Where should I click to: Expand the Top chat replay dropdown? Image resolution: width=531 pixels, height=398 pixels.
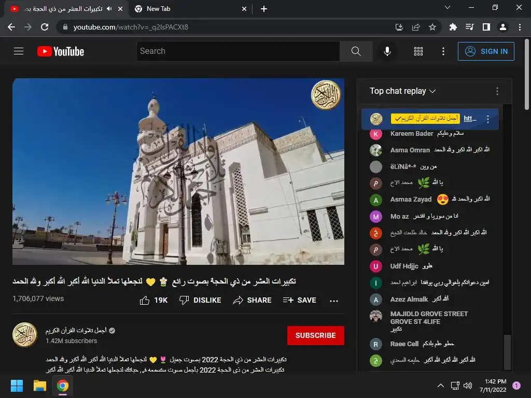coord(402,91)
